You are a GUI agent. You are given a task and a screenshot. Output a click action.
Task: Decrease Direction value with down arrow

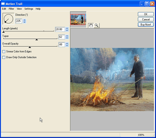pyautogui.click(x=24, y=22)
